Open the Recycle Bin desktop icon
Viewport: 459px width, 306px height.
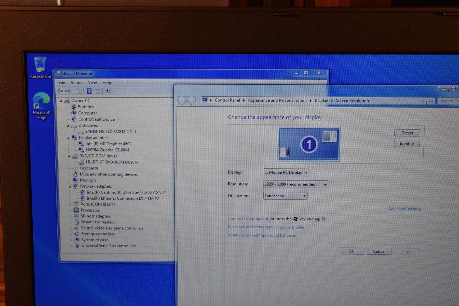(40, 67)
